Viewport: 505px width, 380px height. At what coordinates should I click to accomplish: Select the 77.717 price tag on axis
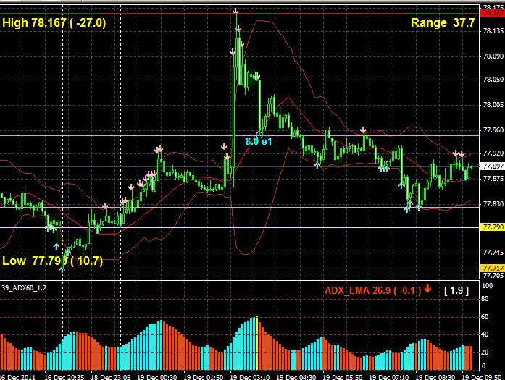[493, 269]
